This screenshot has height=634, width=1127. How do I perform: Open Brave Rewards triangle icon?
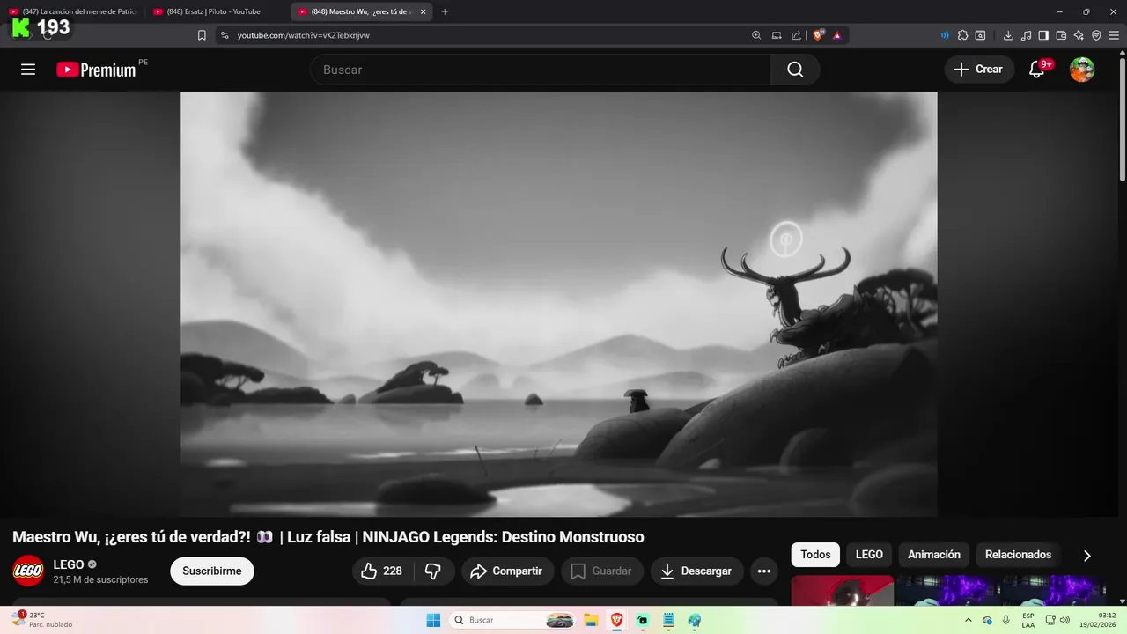836,35
